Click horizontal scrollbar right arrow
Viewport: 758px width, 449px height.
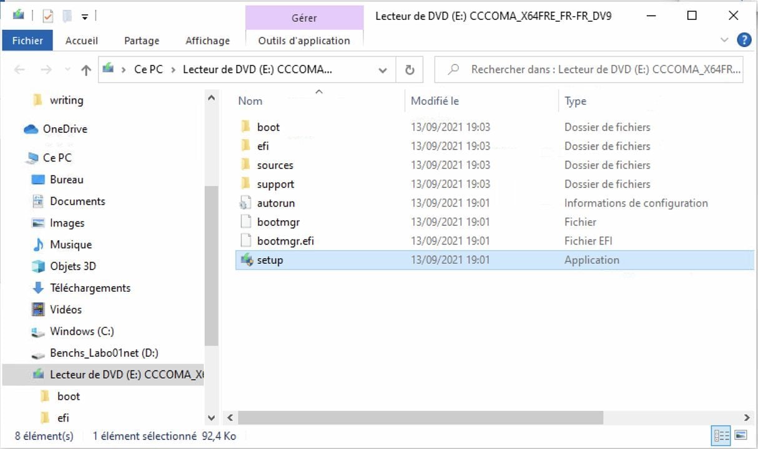(x=747, y=417)
